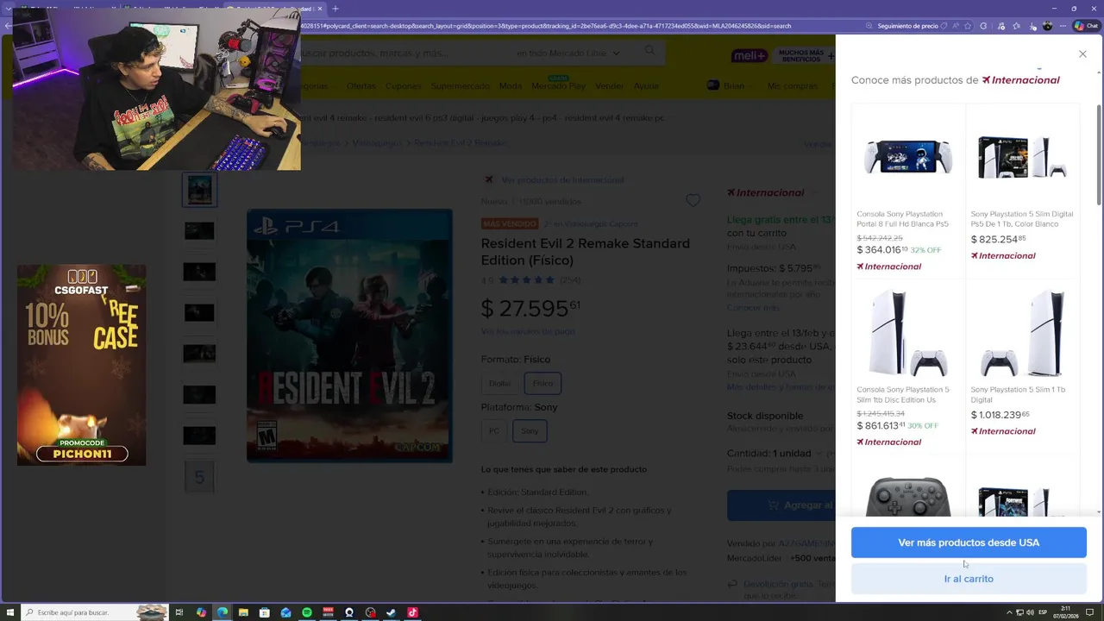
Task: Open Windows notification center icon
Action: [x=1089, y=612]
